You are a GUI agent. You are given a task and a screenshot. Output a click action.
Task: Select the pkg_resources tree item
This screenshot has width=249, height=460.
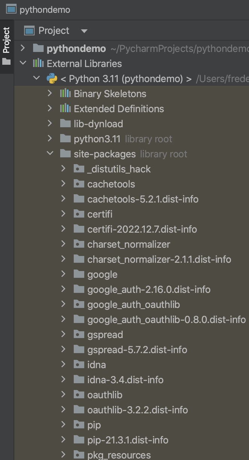coord(118,455)
